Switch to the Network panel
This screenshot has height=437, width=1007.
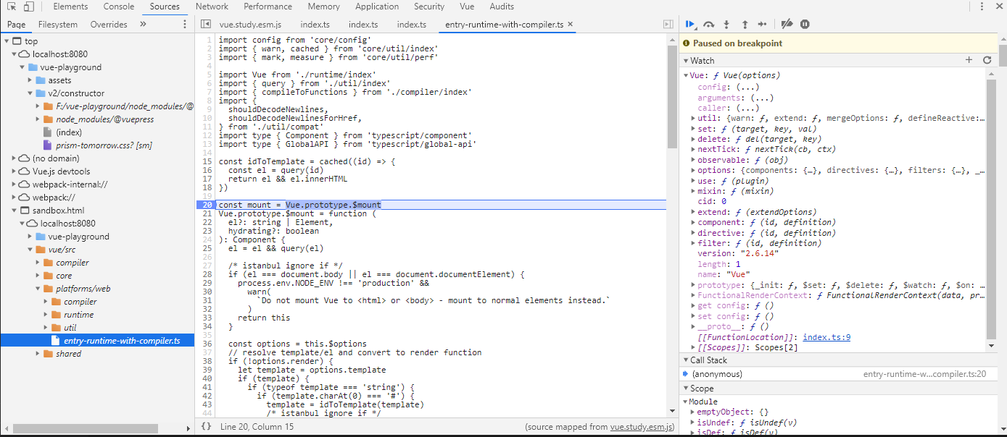[212, 7]
